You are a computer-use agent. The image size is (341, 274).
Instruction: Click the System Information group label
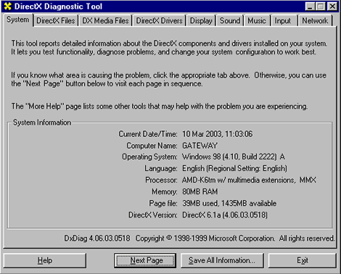(x=42, y=123)
